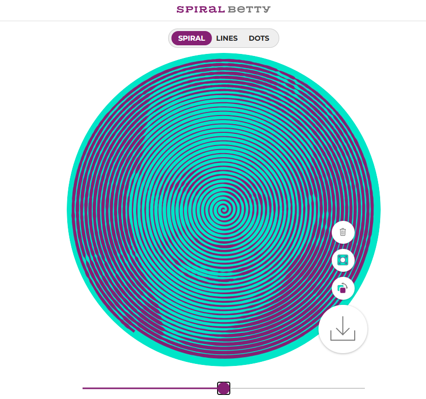Screen dimensions: 426x399
Task: Select the active SPIRAL mode pill
Action: [x=192, y=38]
